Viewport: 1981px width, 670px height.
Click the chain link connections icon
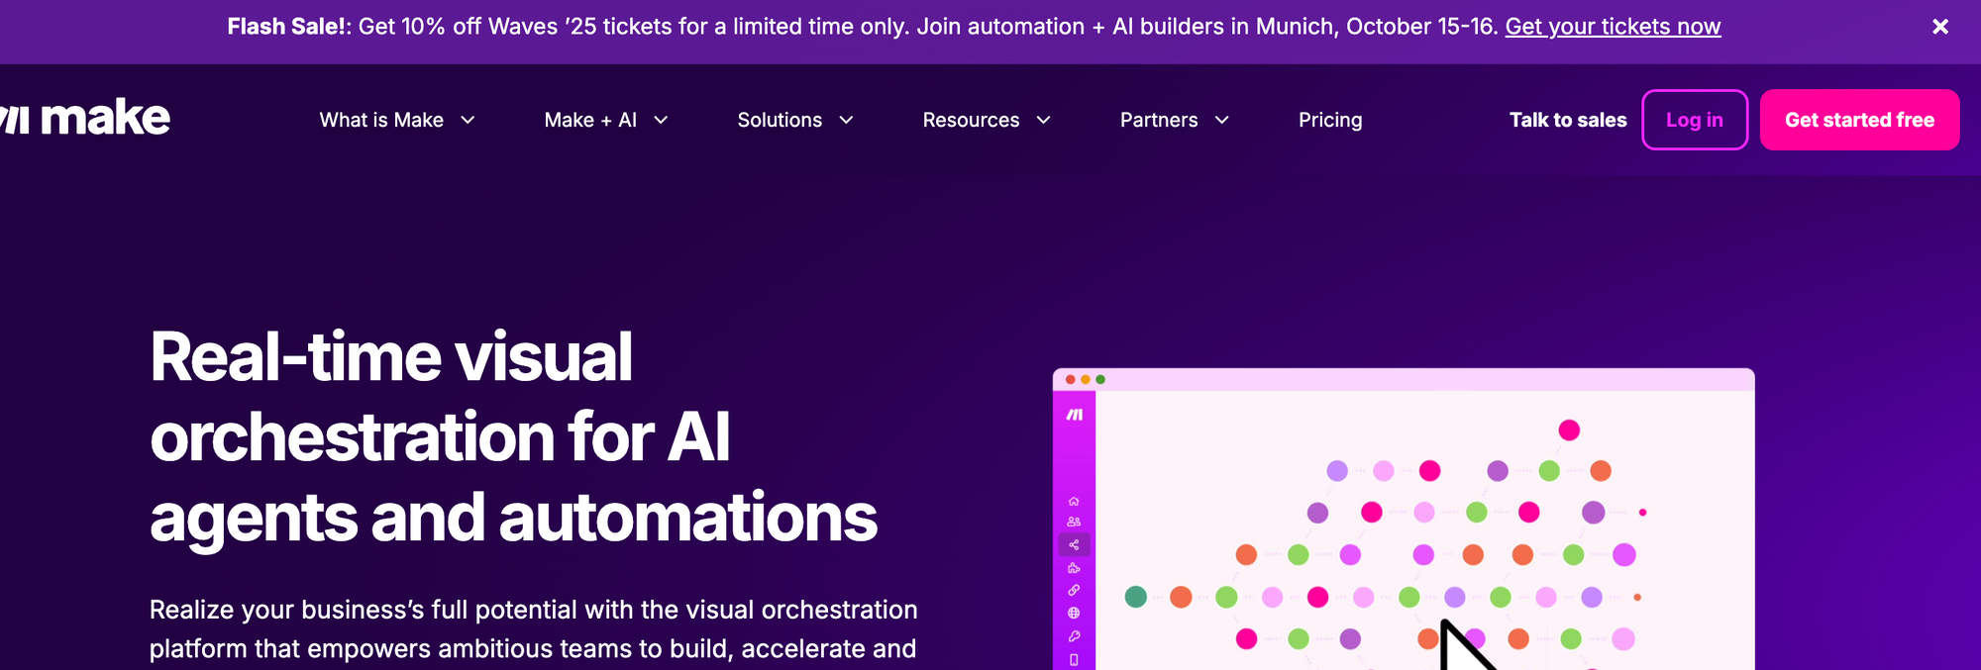pyautogui.click(x=1074, y=591)
